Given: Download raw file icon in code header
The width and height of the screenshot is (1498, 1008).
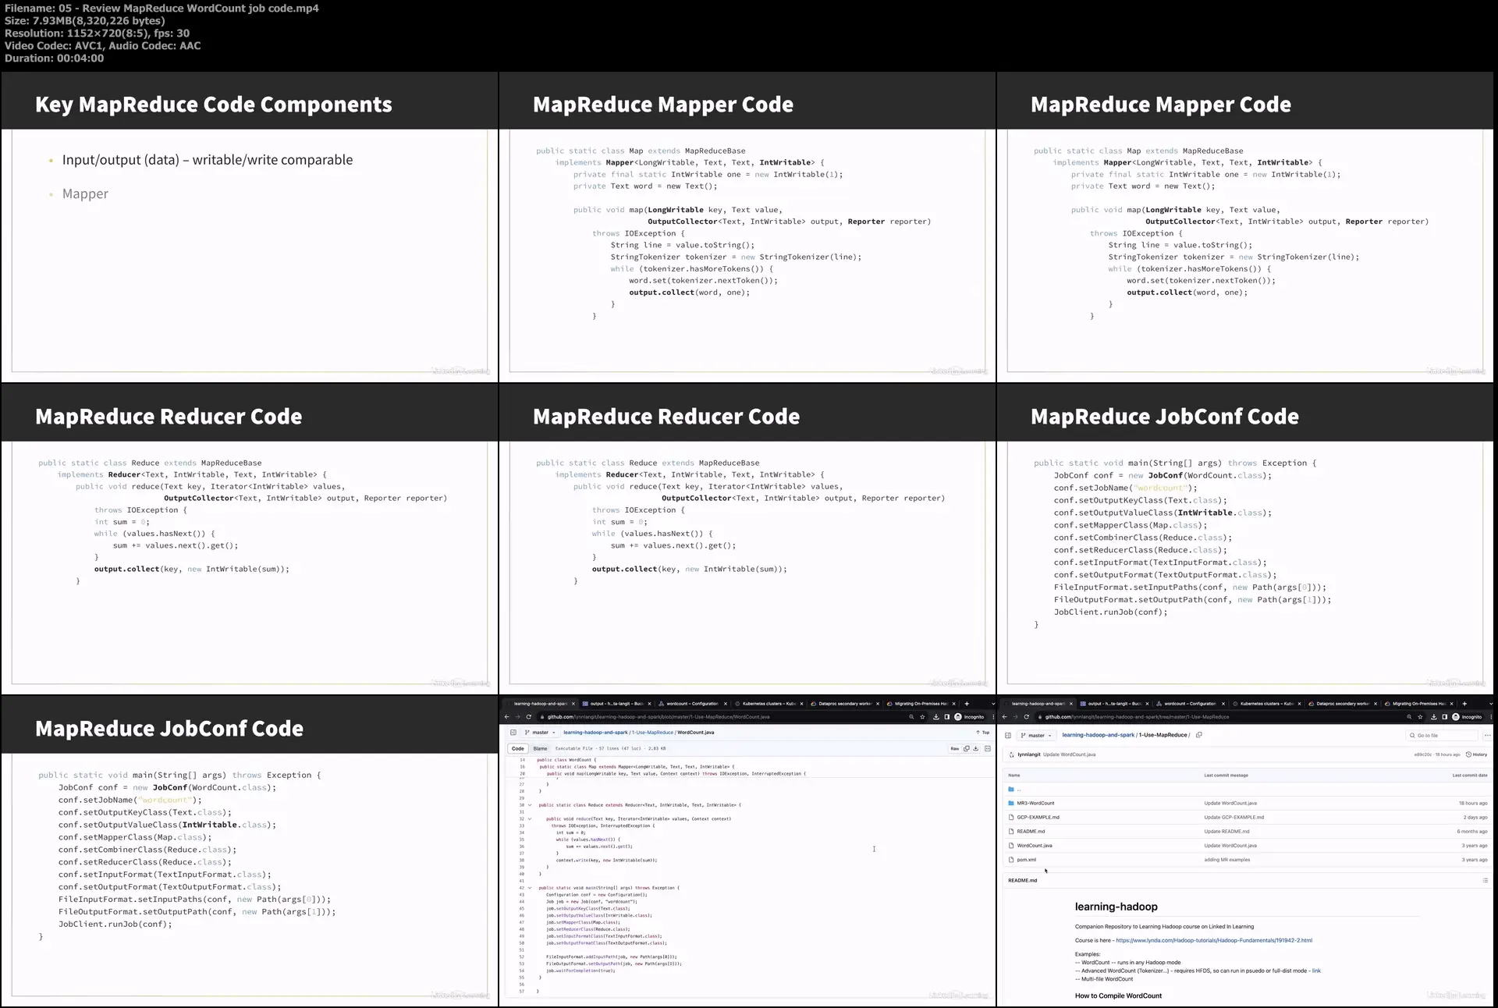Looking at the screenshot, I should 975,748.
